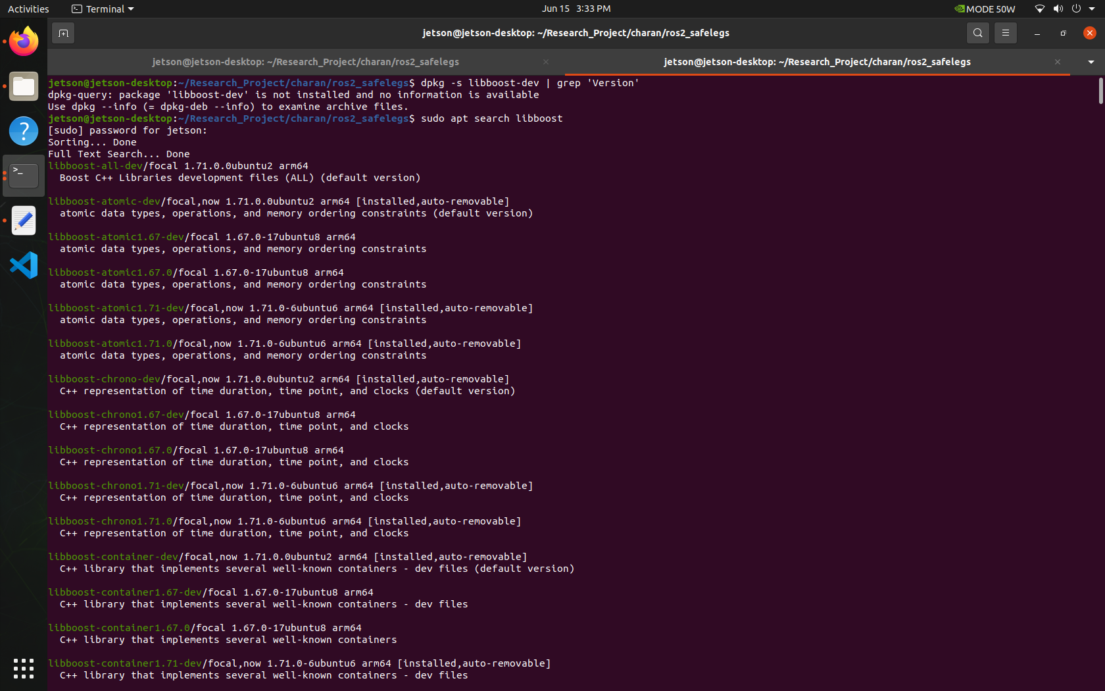Switch to the left ros2_safelegs terminal tab
This screenshot has height=691, width=1105.
(305, 61)
